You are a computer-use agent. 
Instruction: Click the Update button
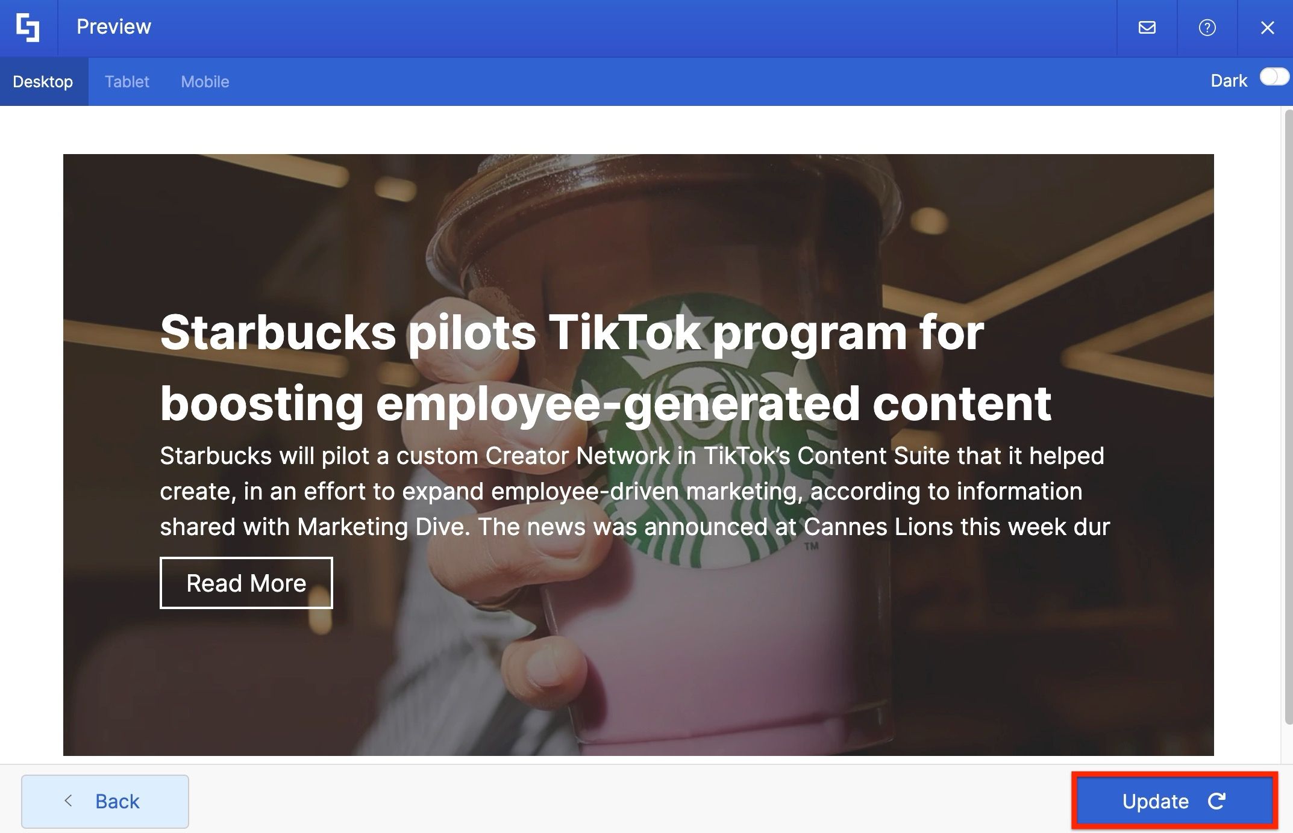[1174, 801]
